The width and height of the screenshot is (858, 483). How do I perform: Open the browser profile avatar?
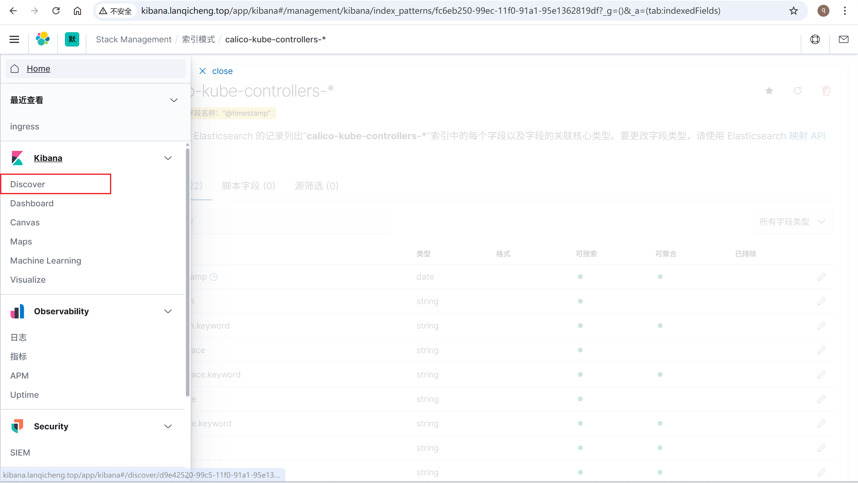pyautogui.click(x=823, y=11)
